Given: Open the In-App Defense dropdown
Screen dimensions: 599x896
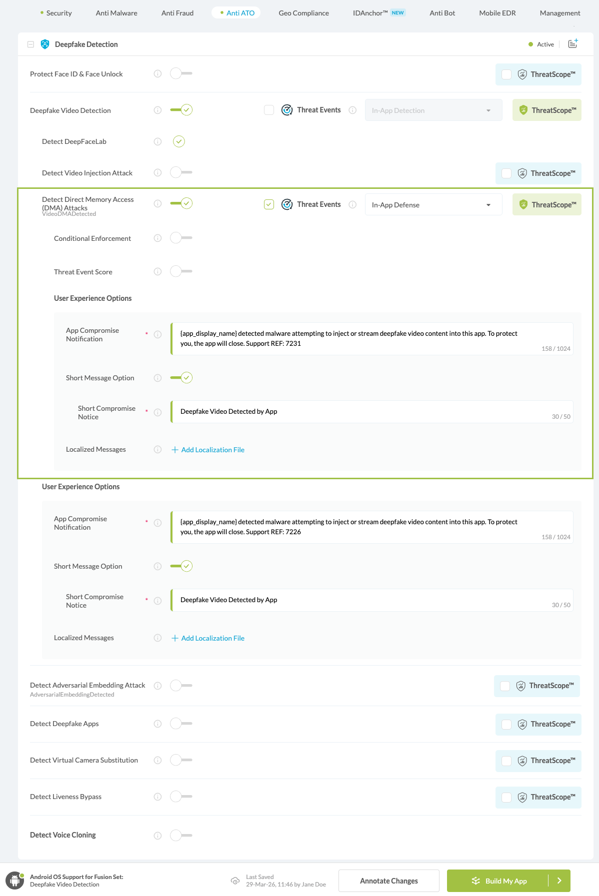Looking at the screenshot, I should tap(433, 204).
